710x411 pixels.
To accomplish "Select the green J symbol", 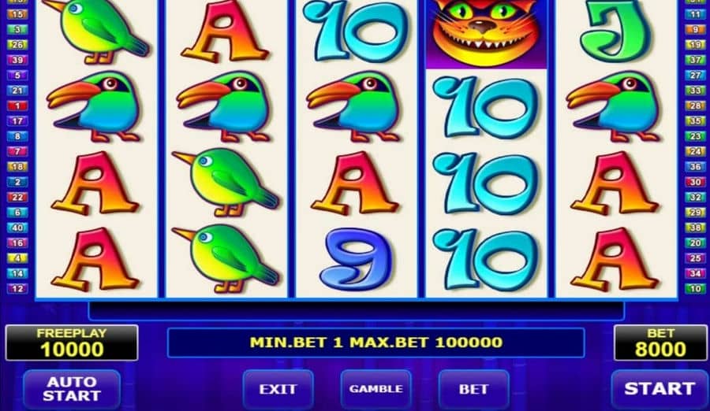I will pos(616,31).
